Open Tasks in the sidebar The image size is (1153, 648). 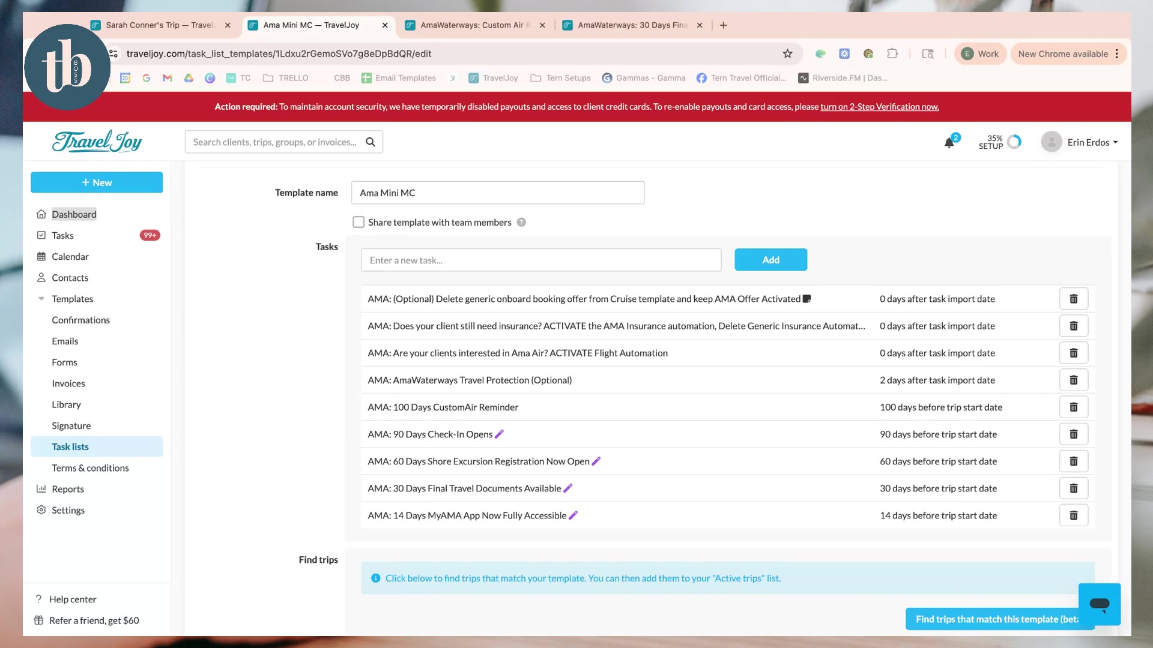[62, 235]
